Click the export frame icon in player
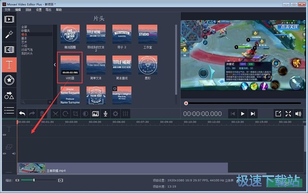 point(278,114)
